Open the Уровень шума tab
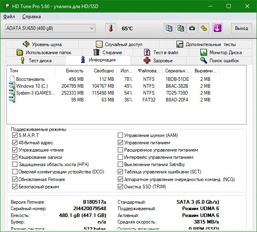The image size is (257, 232). 42,44
